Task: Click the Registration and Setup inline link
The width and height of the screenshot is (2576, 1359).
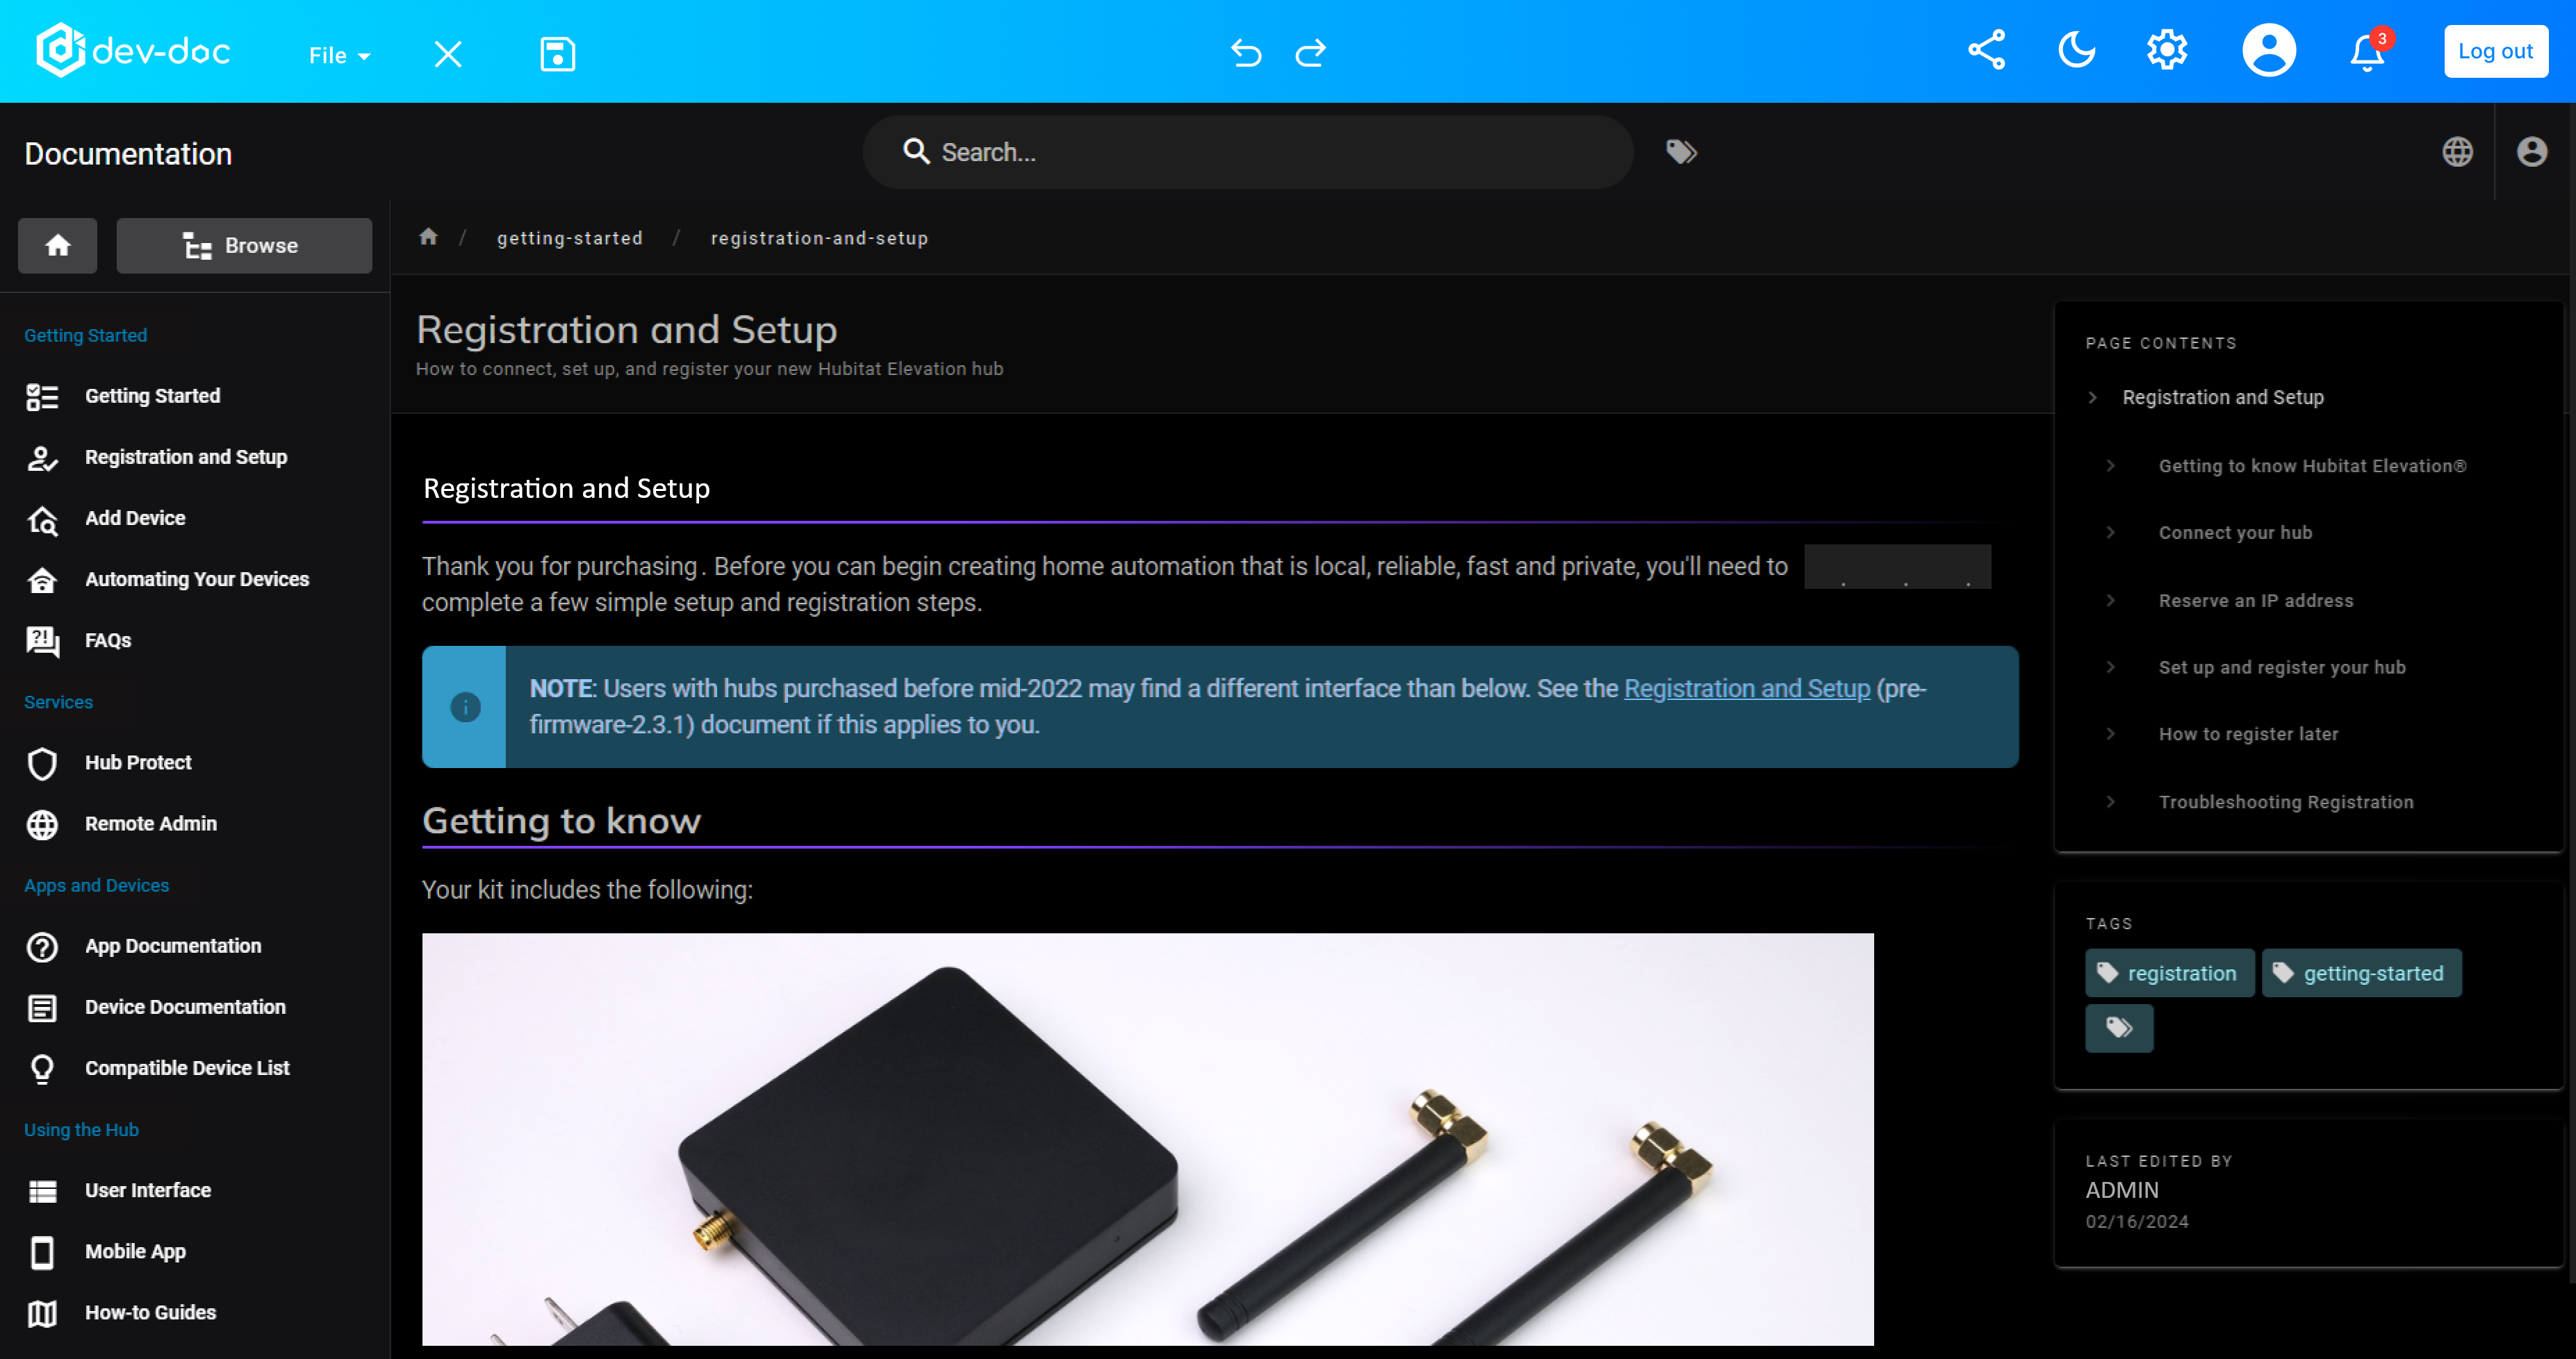Action: click(1746, 688)
